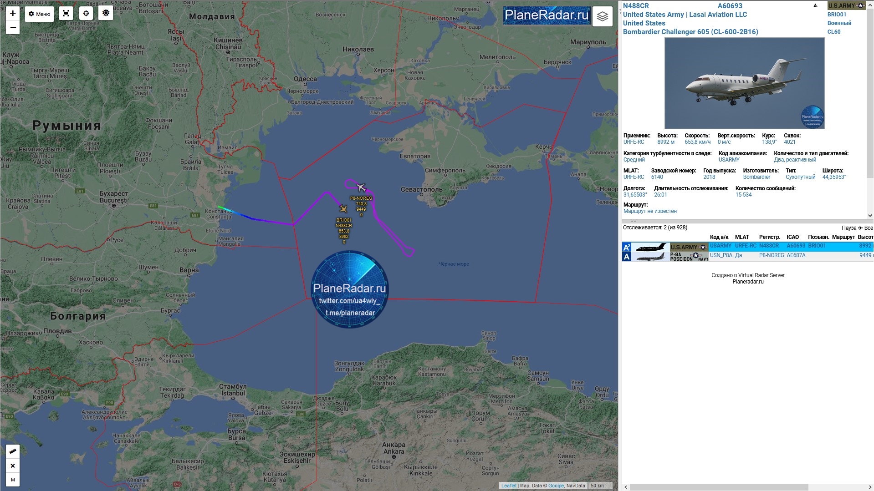
Task: Click tracking duration 26:01
Action: click(x=660, y=195)
